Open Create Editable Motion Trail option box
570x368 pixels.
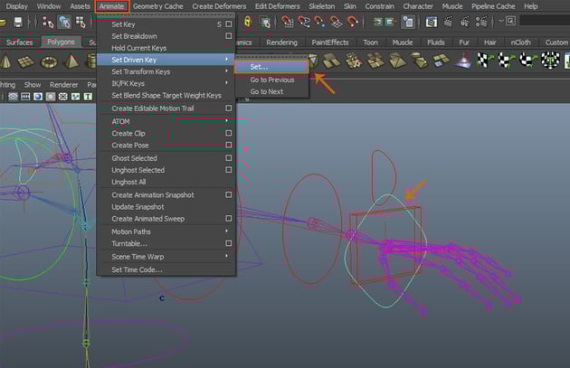coord(229,109)
